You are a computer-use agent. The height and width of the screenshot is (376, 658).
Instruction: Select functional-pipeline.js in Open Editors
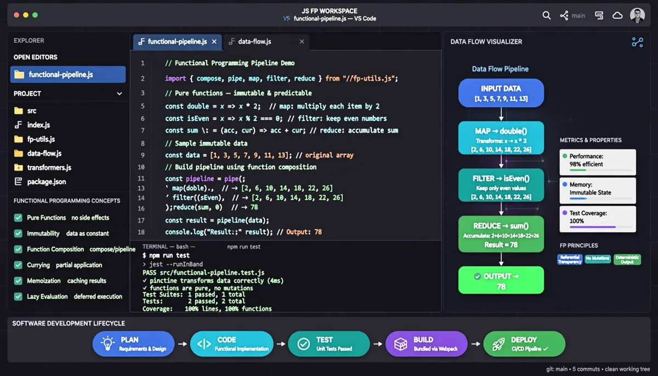pyautogui.click(x=68, y=75)
